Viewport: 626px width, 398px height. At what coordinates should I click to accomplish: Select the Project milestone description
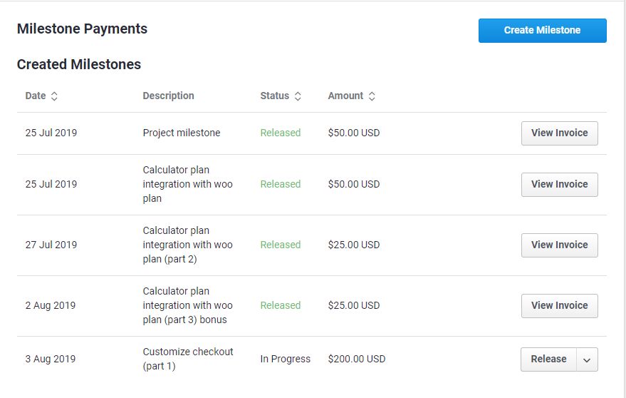[x=182, y=133]
